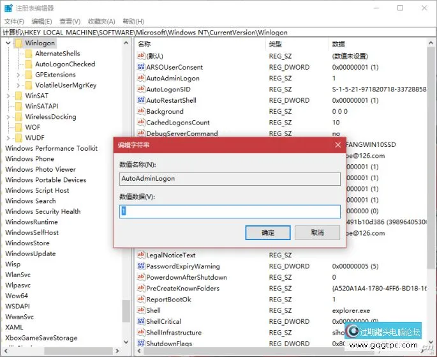Select the AutoAdminLogon string value icon

point(141,79)
